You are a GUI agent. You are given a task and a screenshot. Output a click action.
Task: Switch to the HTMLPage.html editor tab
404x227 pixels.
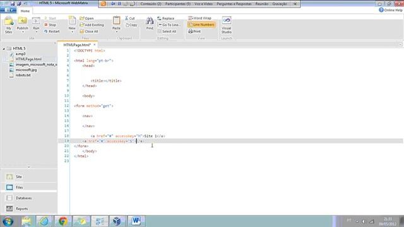point(77,45)
